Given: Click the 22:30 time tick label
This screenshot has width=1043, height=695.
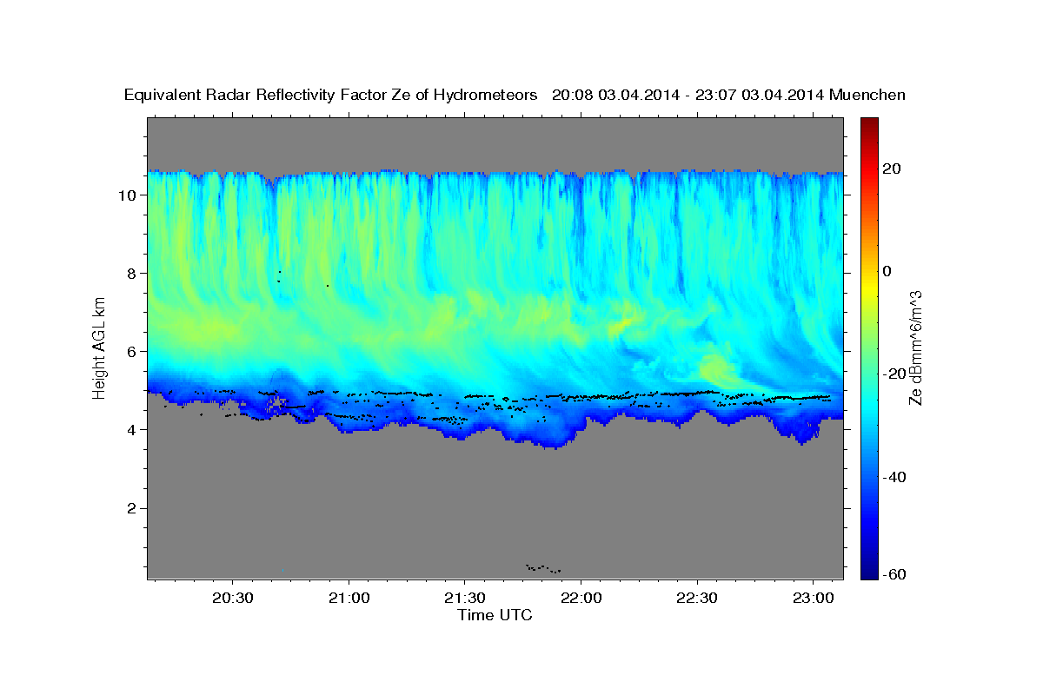Looking at the screenshot, I should 696,599.
